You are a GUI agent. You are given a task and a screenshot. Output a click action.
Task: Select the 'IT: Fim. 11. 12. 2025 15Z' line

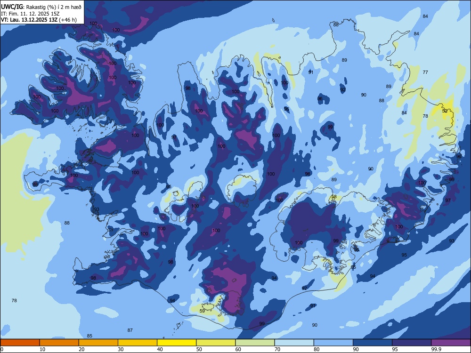tap(30, 14)
